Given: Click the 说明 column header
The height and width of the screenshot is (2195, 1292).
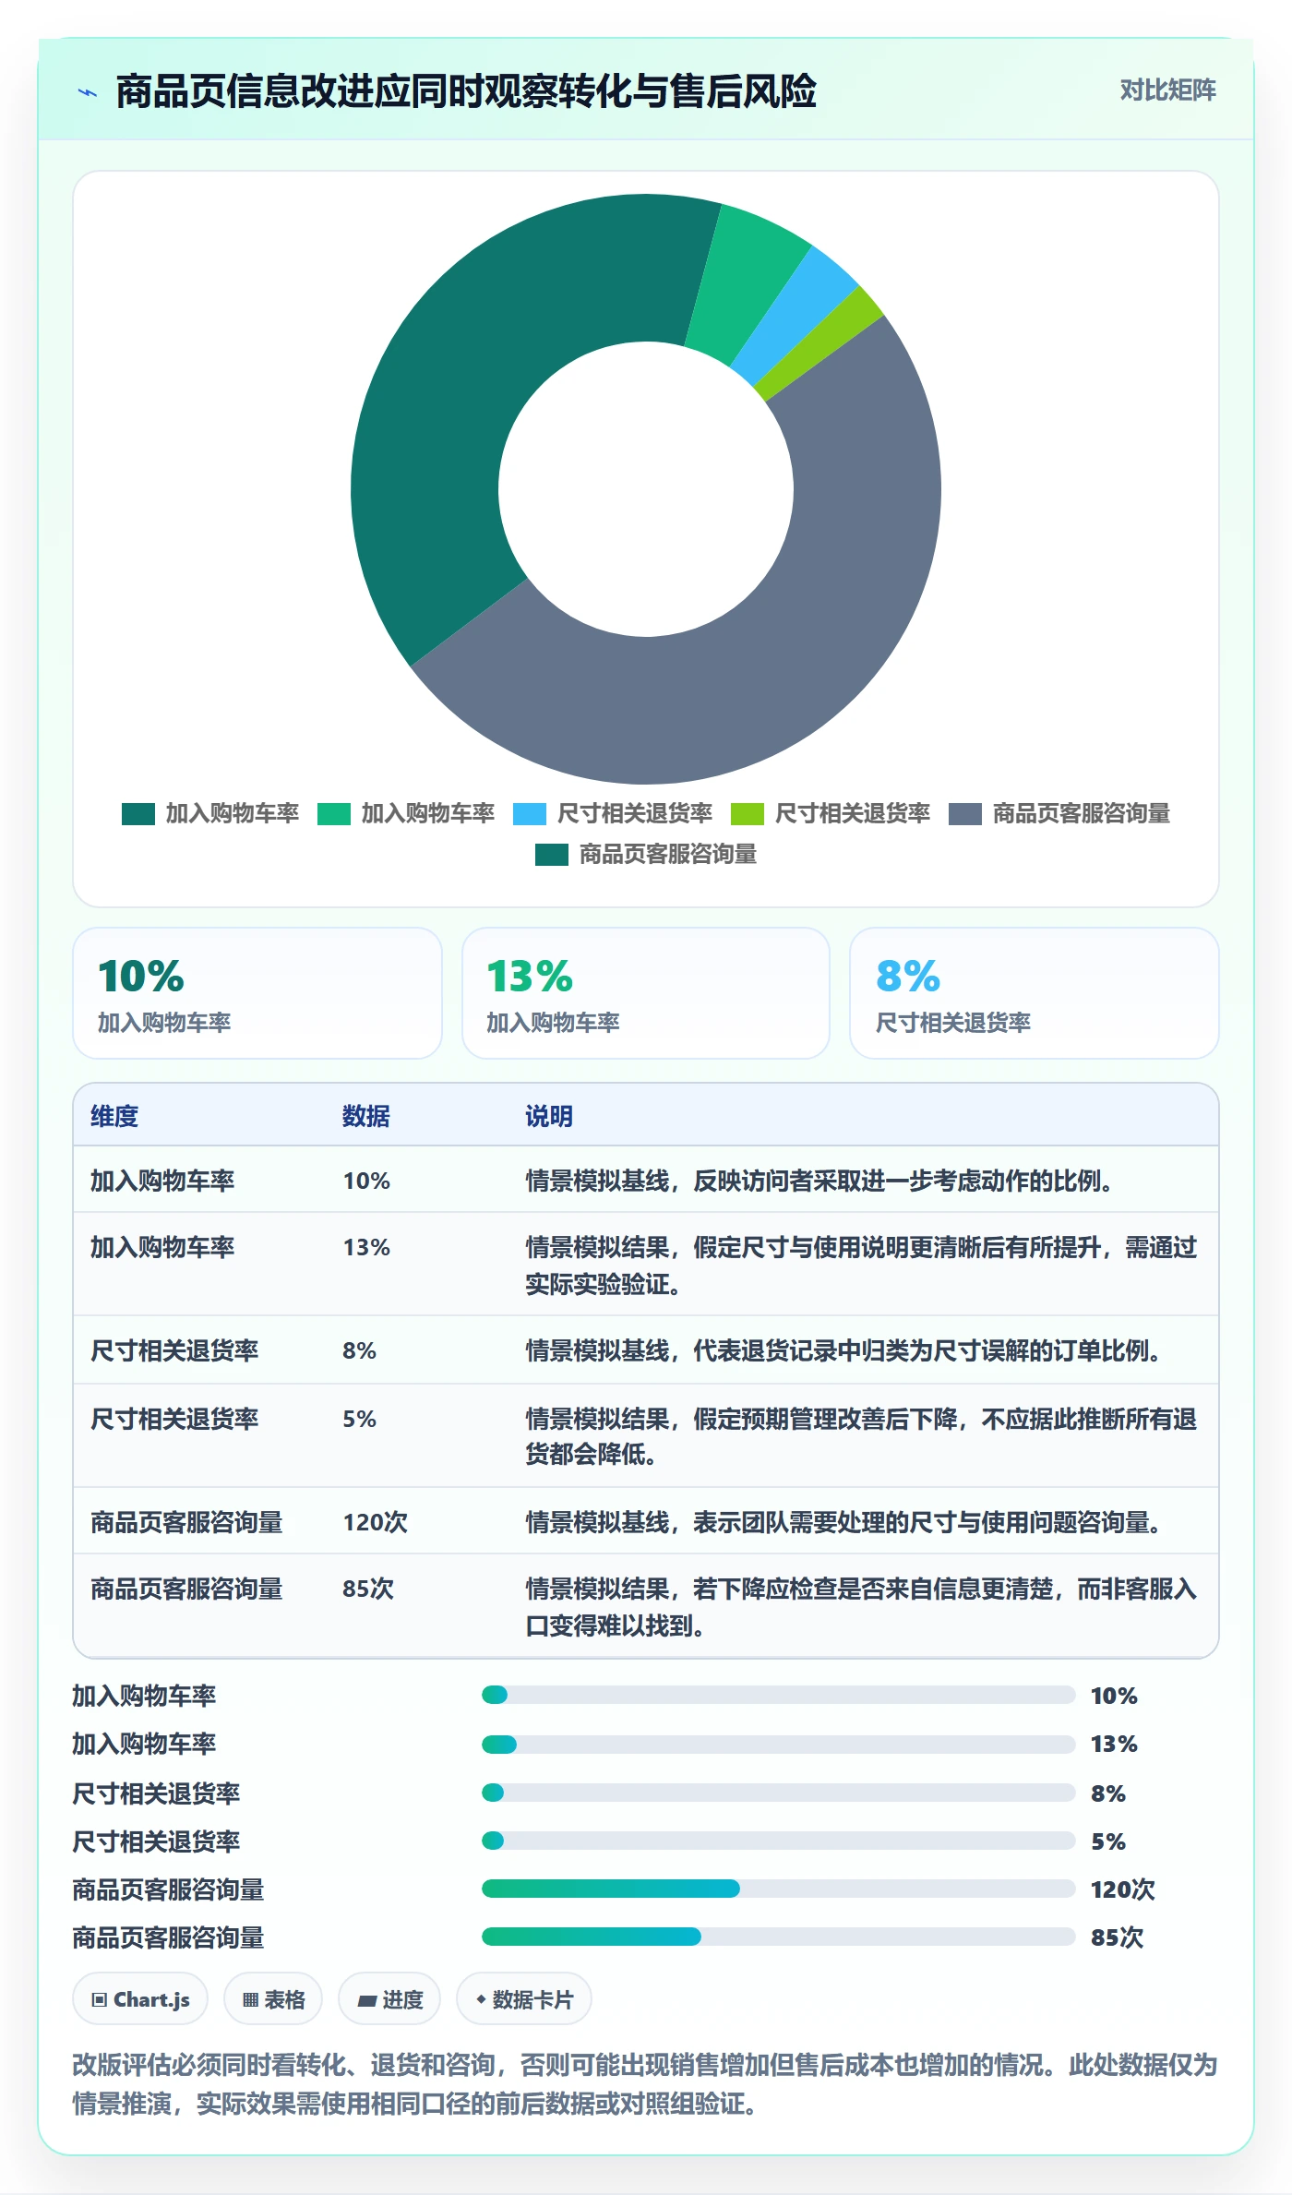Looking at the screenshot, I should pyautogui.click(x=549, y=1116).
